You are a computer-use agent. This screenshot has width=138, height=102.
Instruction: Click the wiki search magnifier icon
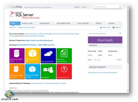point(120,33)
